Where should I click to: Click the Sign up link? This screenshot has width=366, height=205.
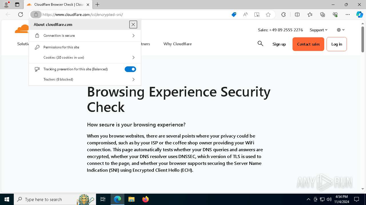click(x=279, y=44)
